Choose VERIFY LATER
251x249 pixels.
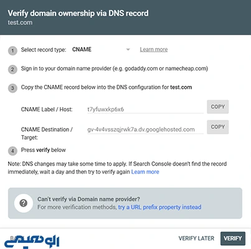pyautogui.click(x=196, y=238)
